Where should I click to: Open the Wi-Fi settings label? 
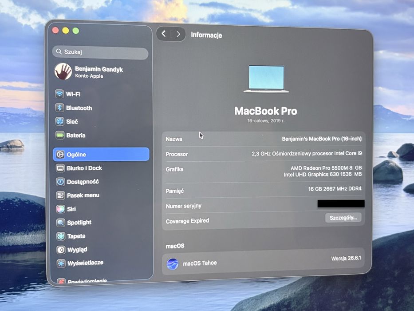pyautogui.click(x=73, y=94)
